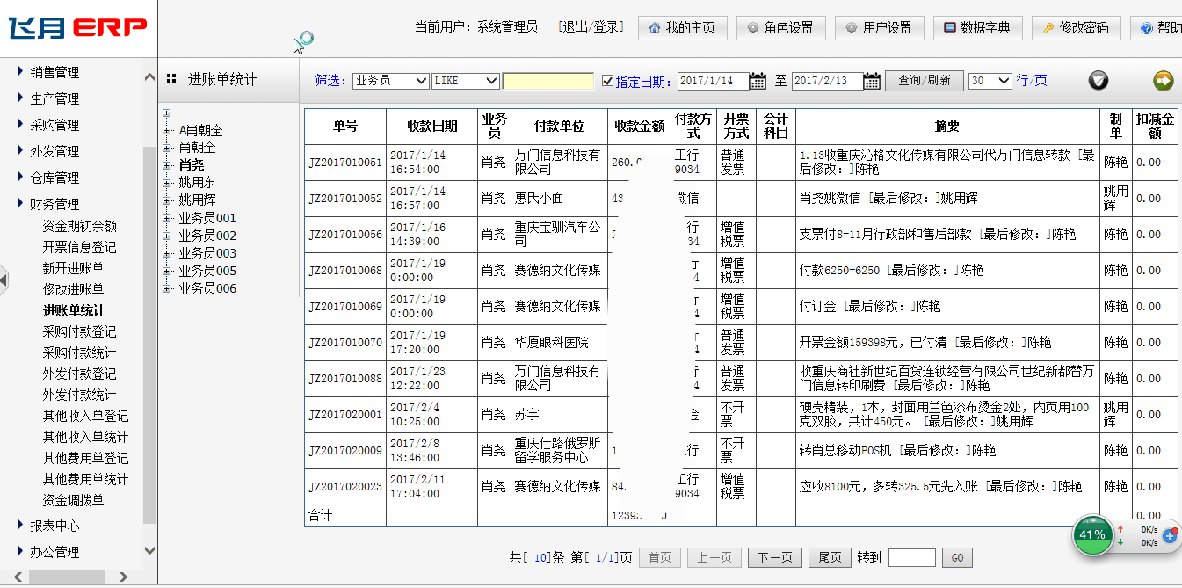Open 采购付款登记 in the finance menu
Screen dimensions: 1182x588
tap(79, 331)
